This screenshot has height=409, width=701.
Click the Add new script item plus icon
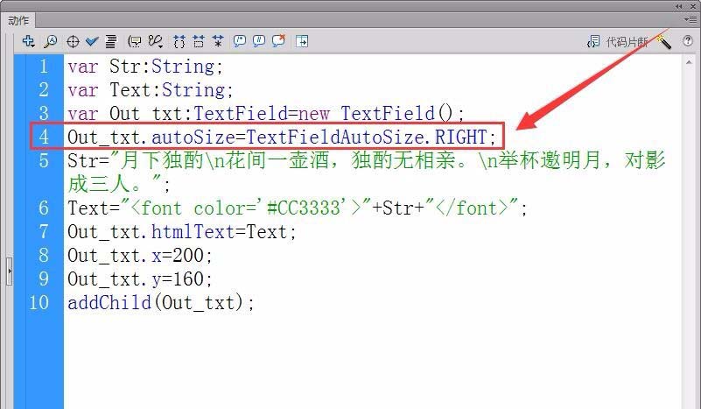(x=29, y=41)
